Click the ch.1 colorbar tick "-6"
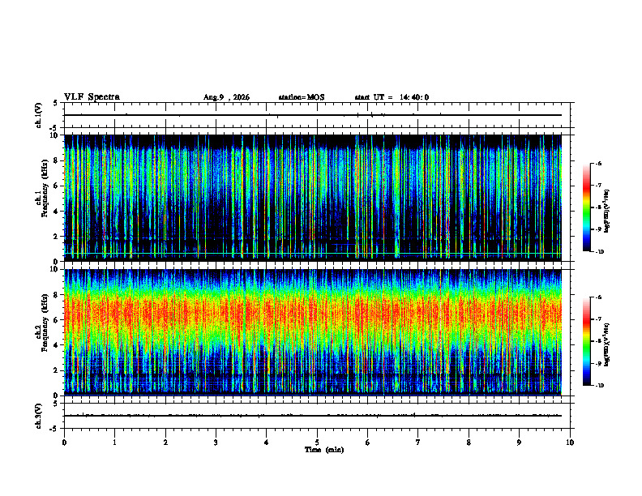 [598, 163]
